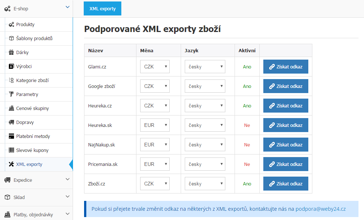Click the Ne status for Heureka.sk
The width and height of the screenshot is (364, 220).
pos(247,125)
